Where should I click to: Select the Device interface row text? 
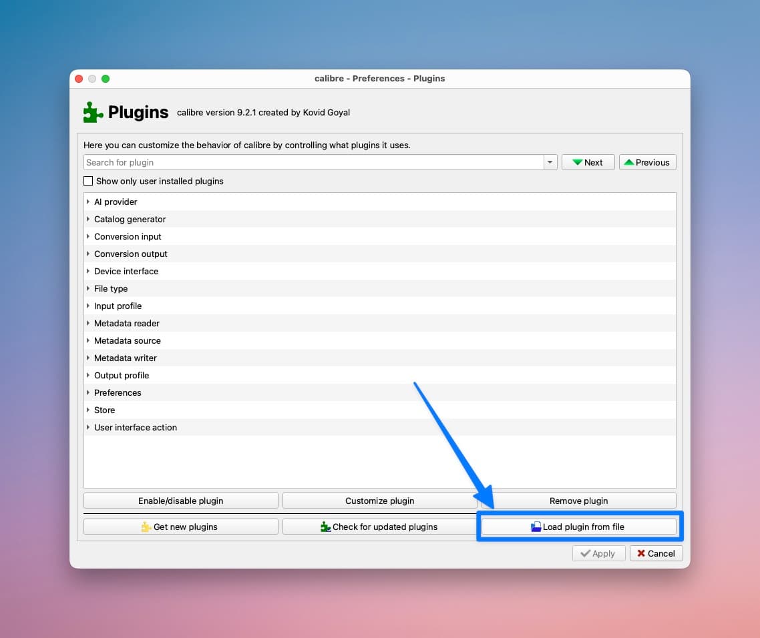(x=126, y=271)
